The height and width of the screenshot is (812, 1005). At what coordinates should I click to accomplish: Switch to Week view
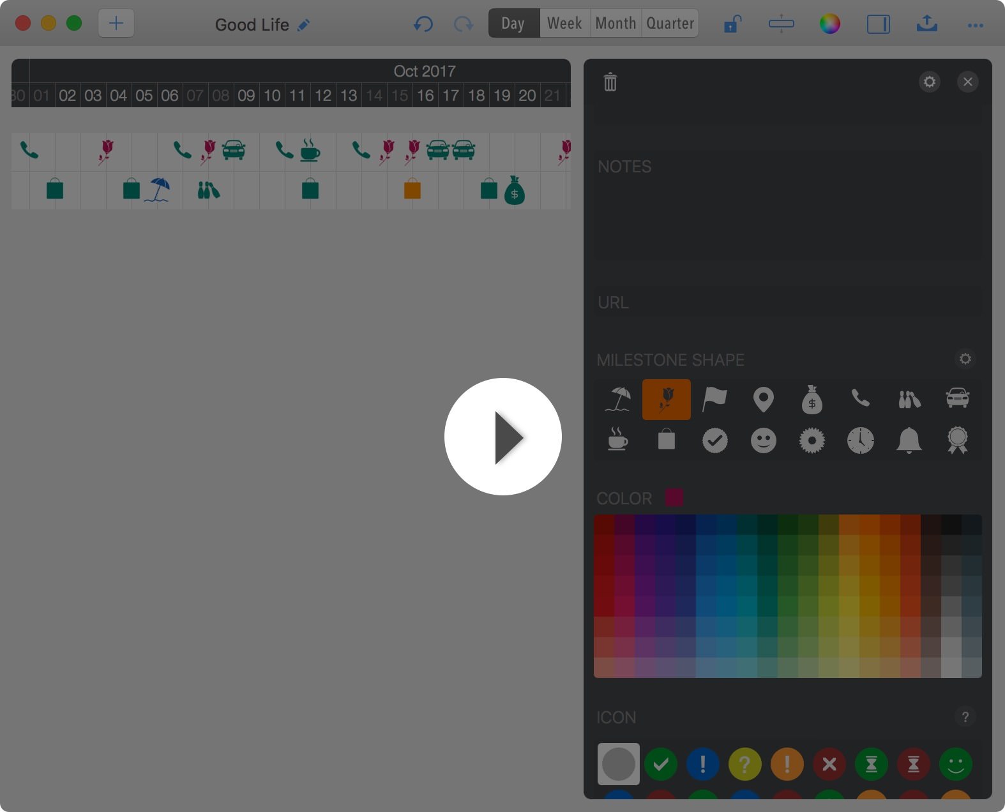[564, 24]
